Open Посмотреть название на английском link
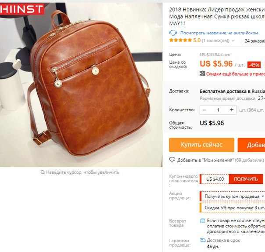This screenshot has width=265, height=252. [x=219, y=33]
